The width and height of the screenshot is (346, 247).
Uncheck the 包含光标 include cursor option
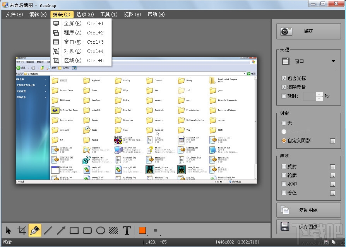click(x=284, y=78)
